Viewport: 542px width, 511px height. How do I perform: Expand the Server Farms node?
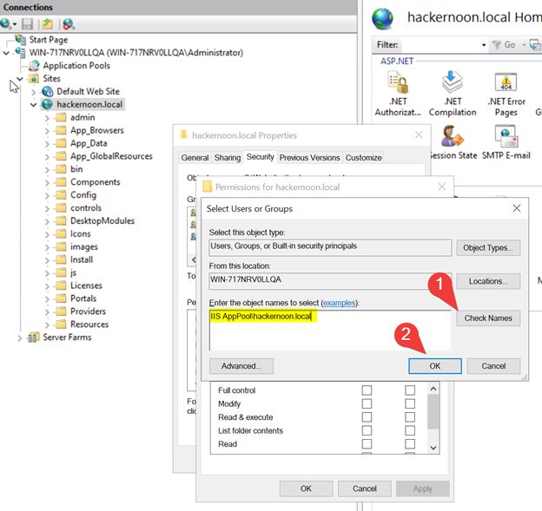pyautogui.click(x=20, y=337)
